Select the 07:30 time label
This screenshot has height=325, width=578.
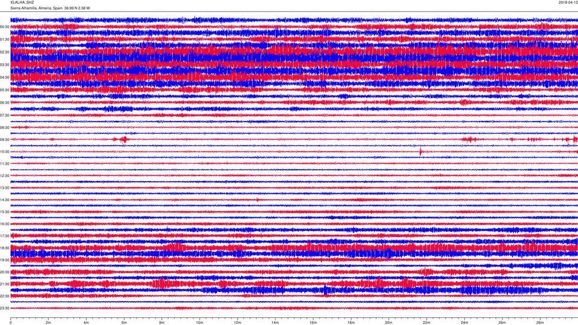pyautogui.click(x=4, y=116)
